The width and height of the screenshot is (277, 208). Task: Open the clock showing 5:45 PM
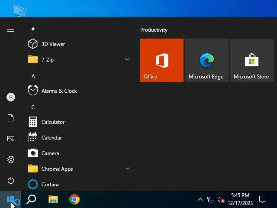pos(240,199)
